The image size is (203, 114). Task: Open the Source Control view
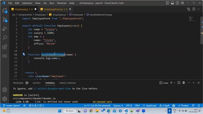coord(5,20)
